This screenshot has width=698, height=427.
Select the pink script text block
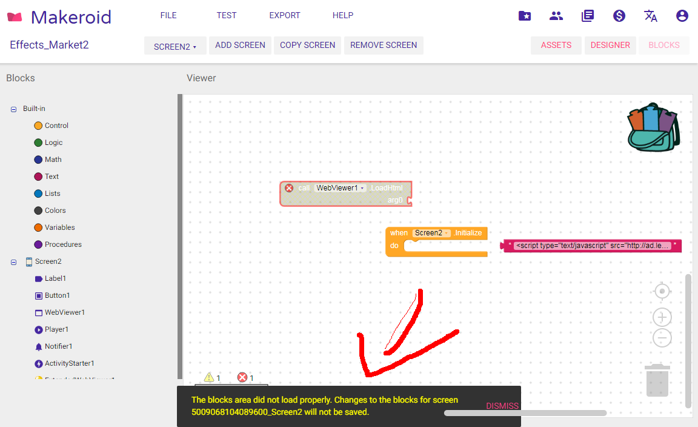tap(591, 246)
